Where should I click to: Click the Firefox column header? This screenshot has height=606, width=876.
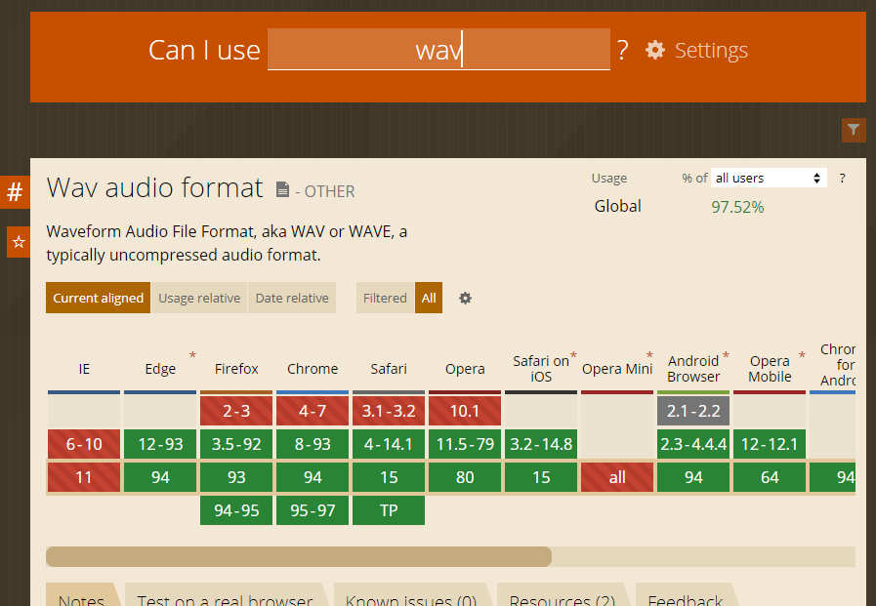coord(236,369)
